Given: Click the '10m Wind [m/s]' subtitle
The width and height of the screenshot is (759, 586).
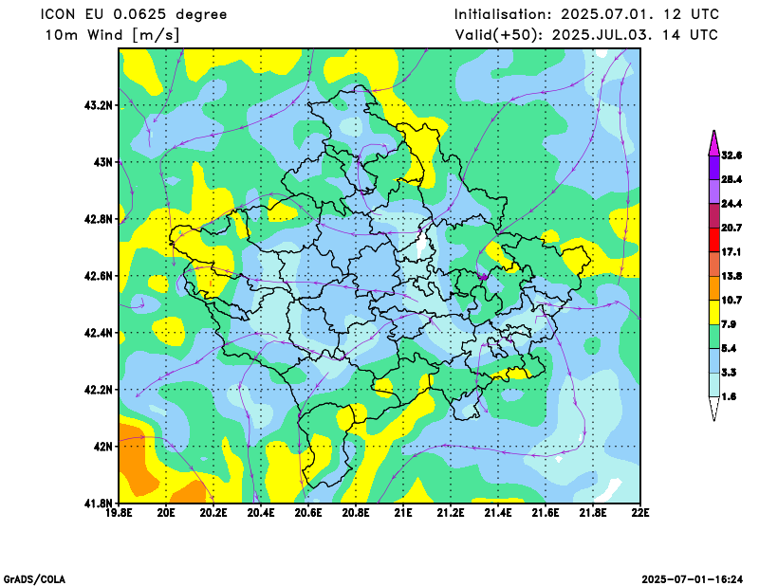Looking at the screenshot, I should (112, 35).
